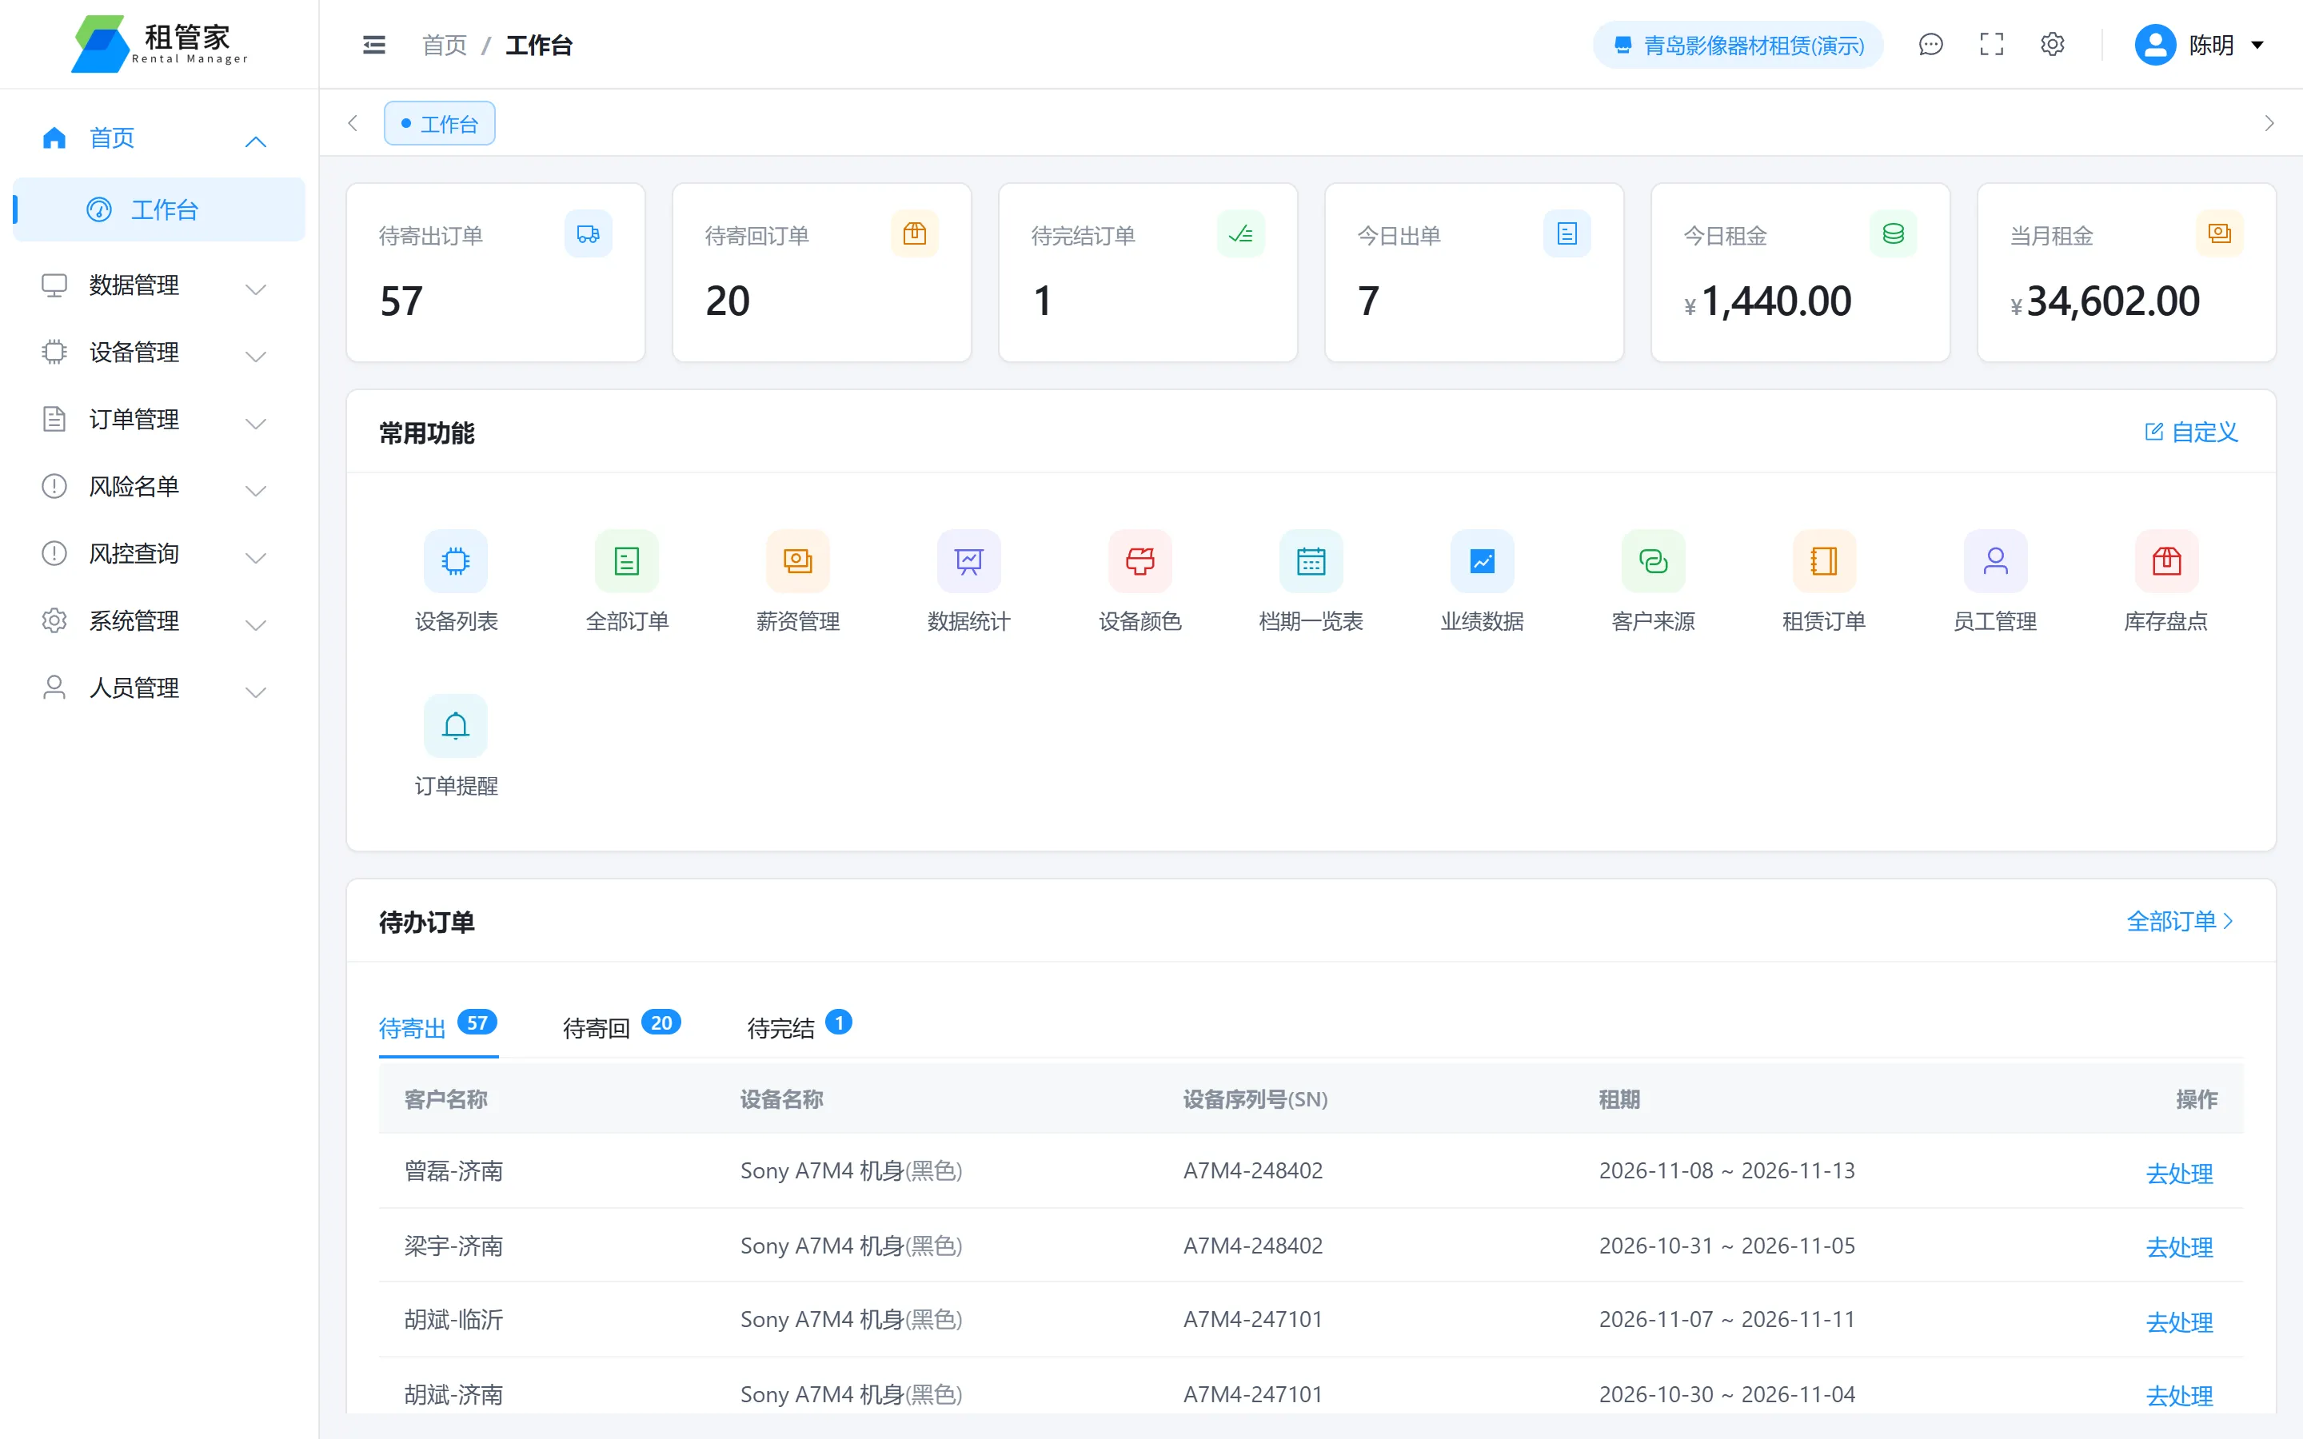Image resolution: width=2303 pixels, height=1439 pixels.
Task: Open the messages chat bubble icon
Action: pyautogui.click(x=1930, y=45)
